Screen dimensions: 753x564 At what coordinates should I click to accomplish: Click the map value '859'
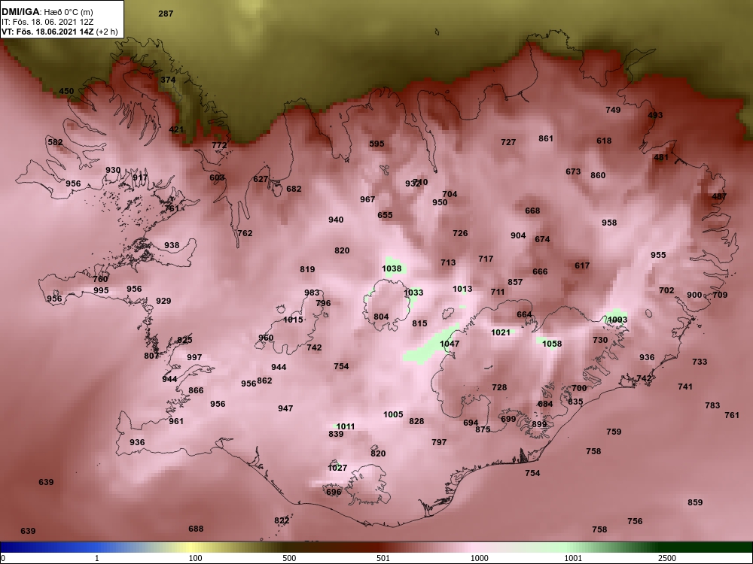tap(695, 502)
